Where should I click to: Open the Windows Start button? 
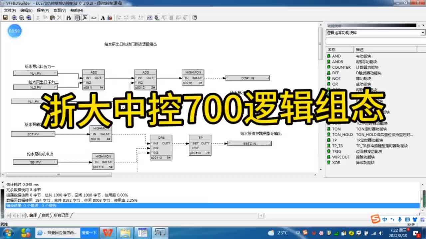point(8,233)
